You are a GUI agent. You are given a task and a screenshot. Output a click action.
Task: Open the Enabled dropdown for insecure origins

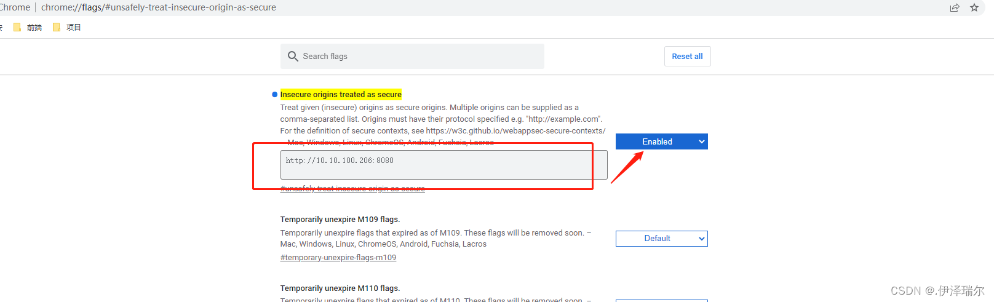[661, 141]
